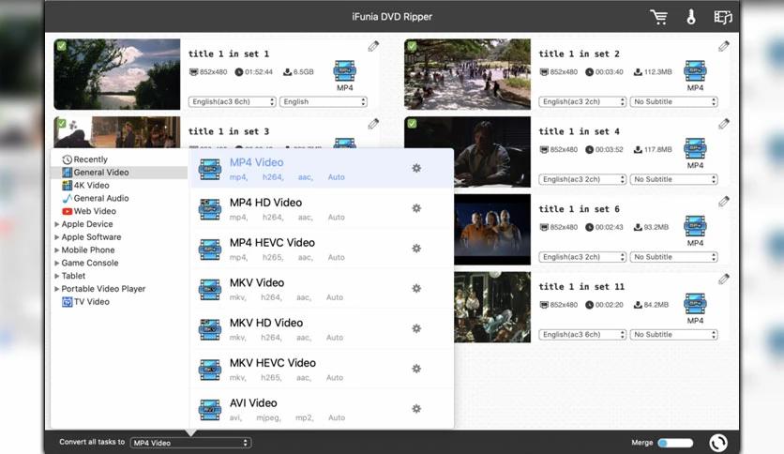
Task: Open settings gear for MP4 HD Video
Action: tap(416, 208)
